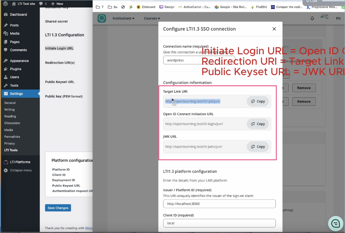Open LTI Test site home link
345x233 pixels.
23,4
